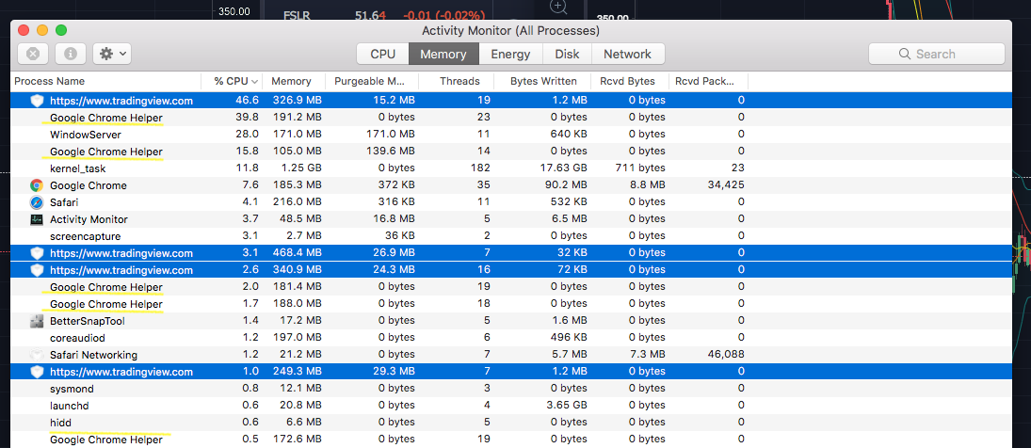Open the process Inspect info button
This screenshot has width=1031, height=448.
click(x=71, y=54)
